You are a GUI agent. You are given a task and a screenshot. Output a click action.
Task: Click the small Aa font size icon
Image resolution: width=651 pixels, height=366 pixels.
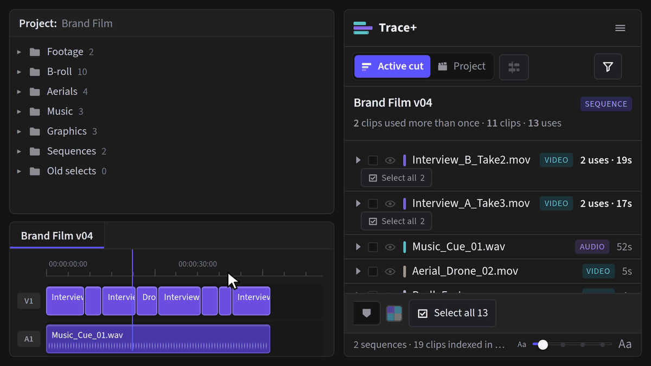[522, 344]
